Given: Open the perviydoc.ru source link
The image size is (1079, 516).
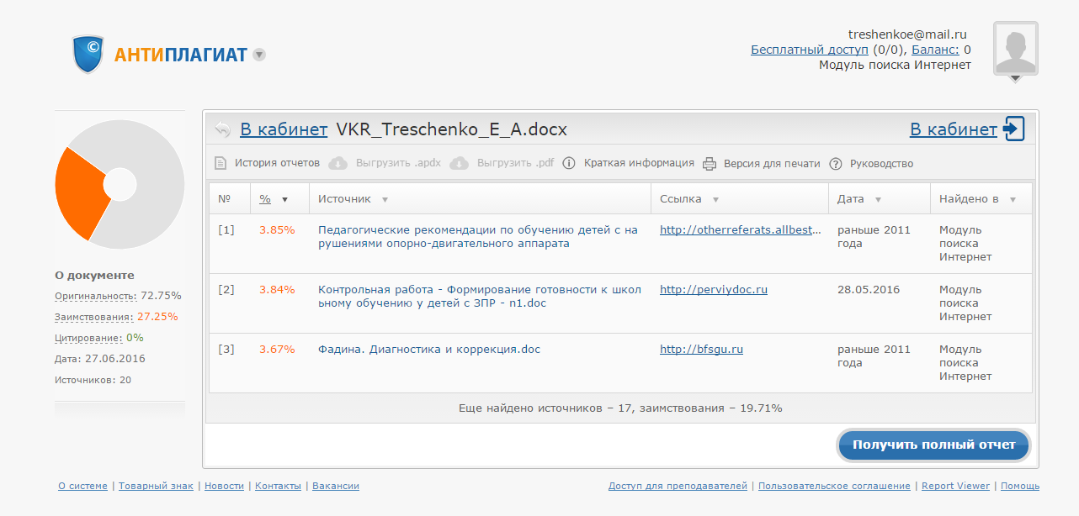Looking at the screenshot, I should click(x=713, y=290).
